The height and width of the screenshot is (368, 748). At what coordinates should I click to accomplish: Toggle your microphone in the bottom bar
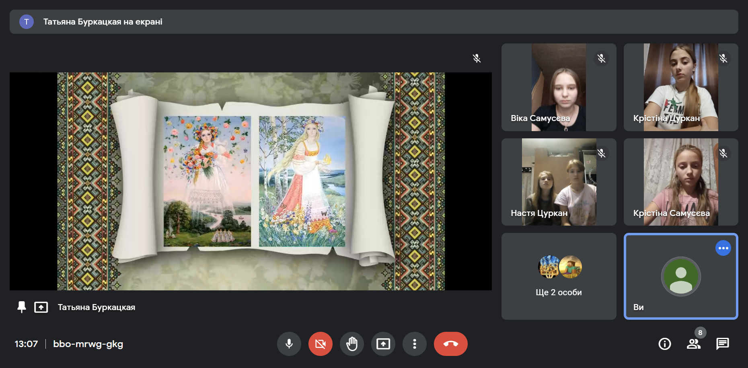point(289,344)
